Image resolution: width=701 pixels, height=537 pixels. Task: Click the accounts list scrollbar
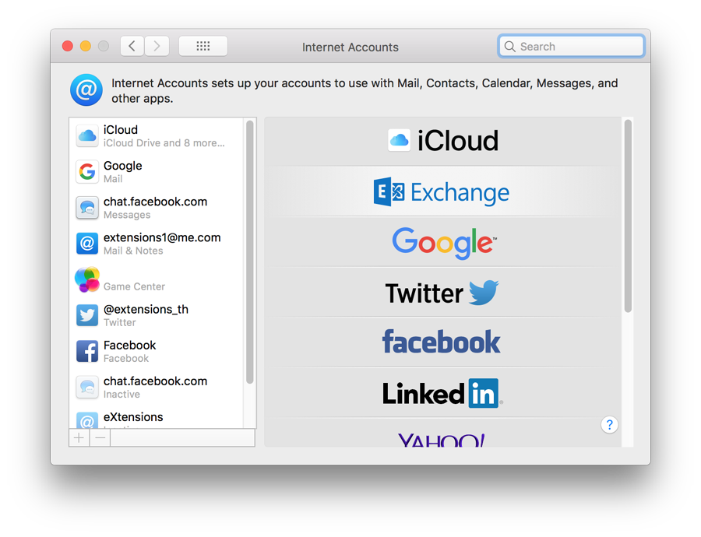(x=249, y=252)
